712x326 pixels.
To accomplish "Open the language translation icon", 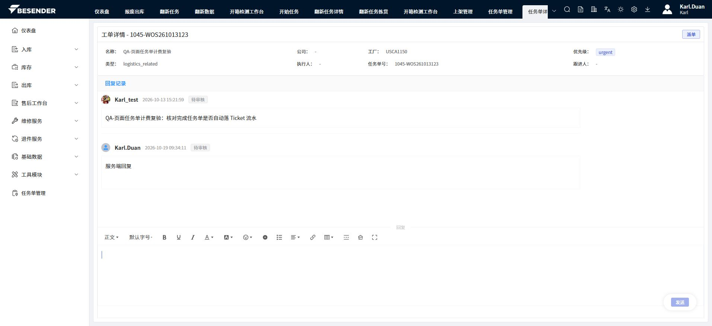I will point(607,10).
